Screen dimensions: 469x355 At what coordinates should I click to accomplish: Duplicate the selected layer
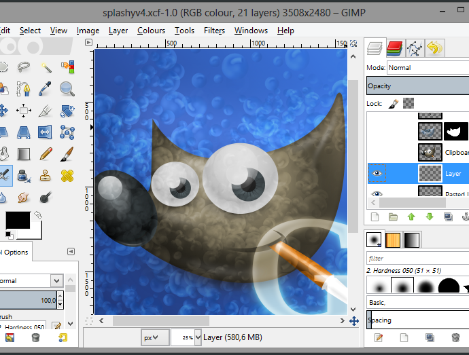448,217
